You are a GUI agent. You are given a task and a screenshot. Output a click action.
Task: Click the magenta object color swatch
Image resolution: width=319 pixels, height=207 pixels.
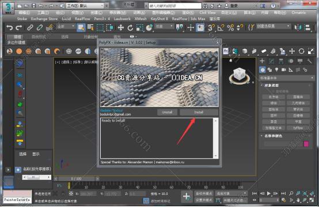306,144
